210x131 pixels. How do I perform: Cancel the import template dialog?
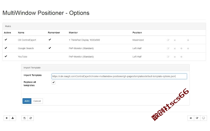(x=37, y=101)
